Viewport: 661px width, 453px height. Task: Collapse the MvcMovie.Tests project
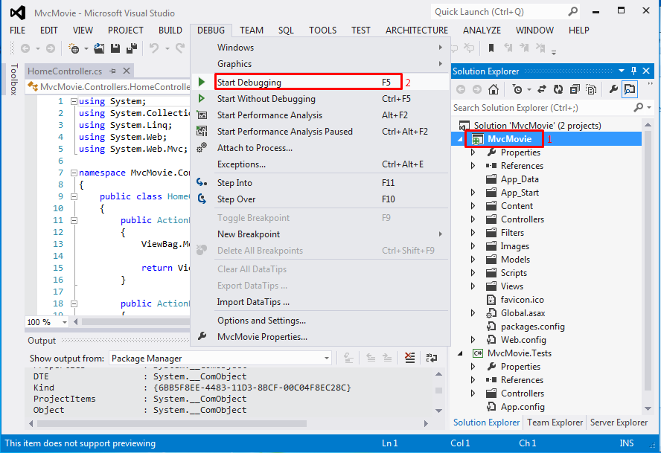click(x=460, y=353)
